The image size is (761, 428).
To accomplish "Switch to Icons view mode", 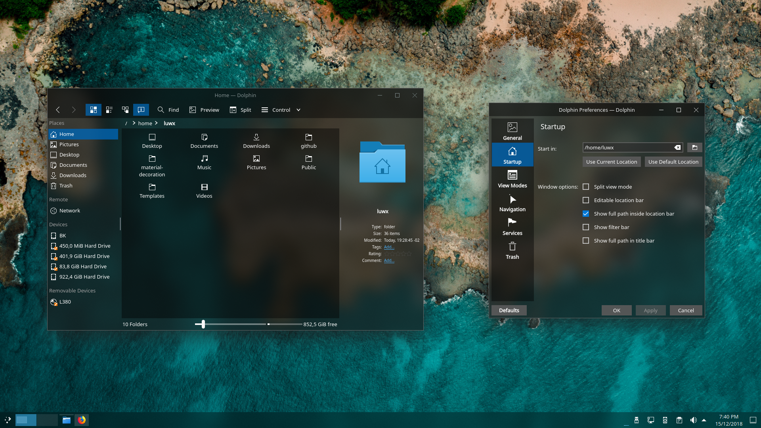I will click(94, 110).
